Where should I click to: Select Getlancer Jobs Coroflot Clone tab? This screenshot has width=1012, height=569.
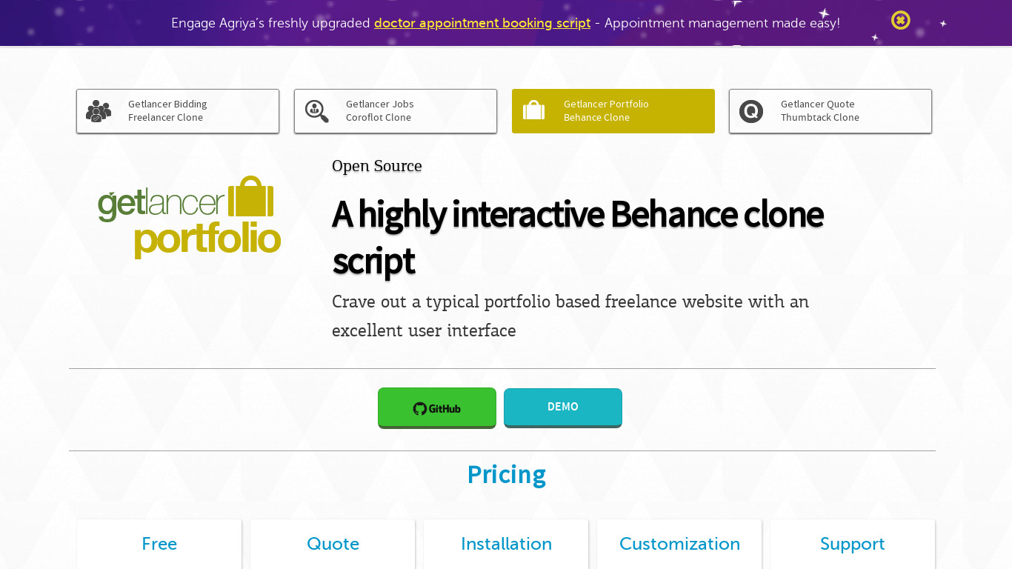point(396,111)
